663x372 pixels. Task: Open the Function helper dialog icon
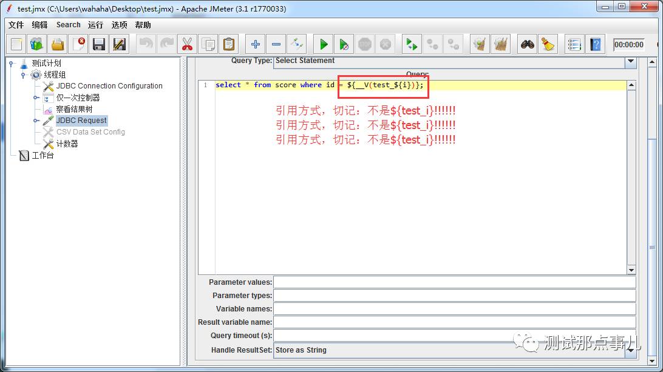click(574, 44)
